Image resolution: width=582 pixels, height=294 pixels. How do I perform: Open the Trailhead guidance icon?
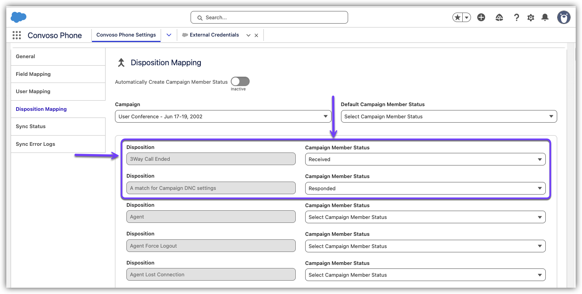[499, 17]
